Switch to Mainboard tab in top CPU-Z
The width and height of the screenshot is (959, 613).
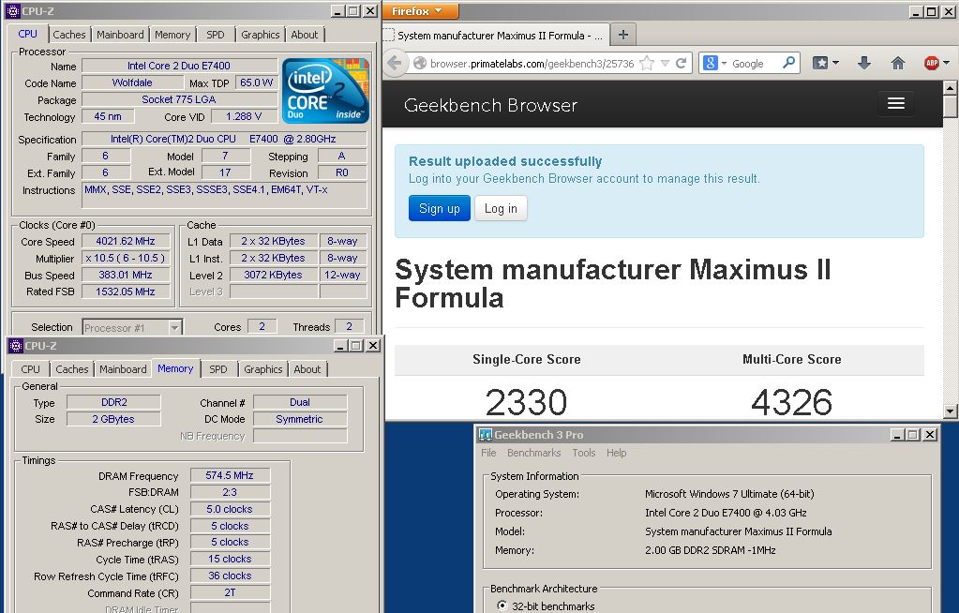click(x=120, y=35)
